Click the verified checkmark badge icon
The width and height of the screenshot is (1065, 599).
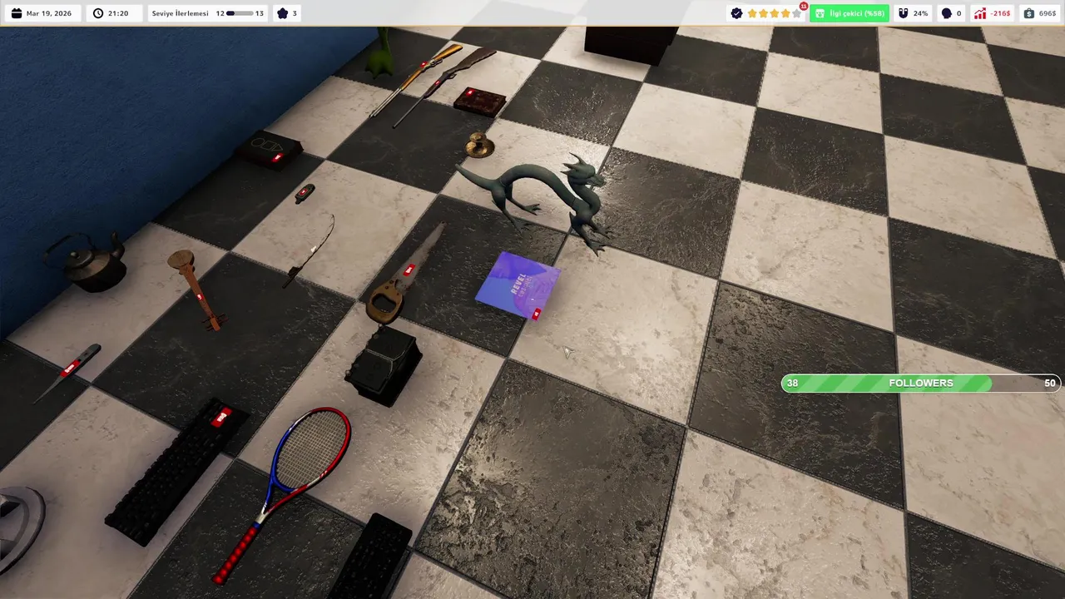click(x=736, y=13)
